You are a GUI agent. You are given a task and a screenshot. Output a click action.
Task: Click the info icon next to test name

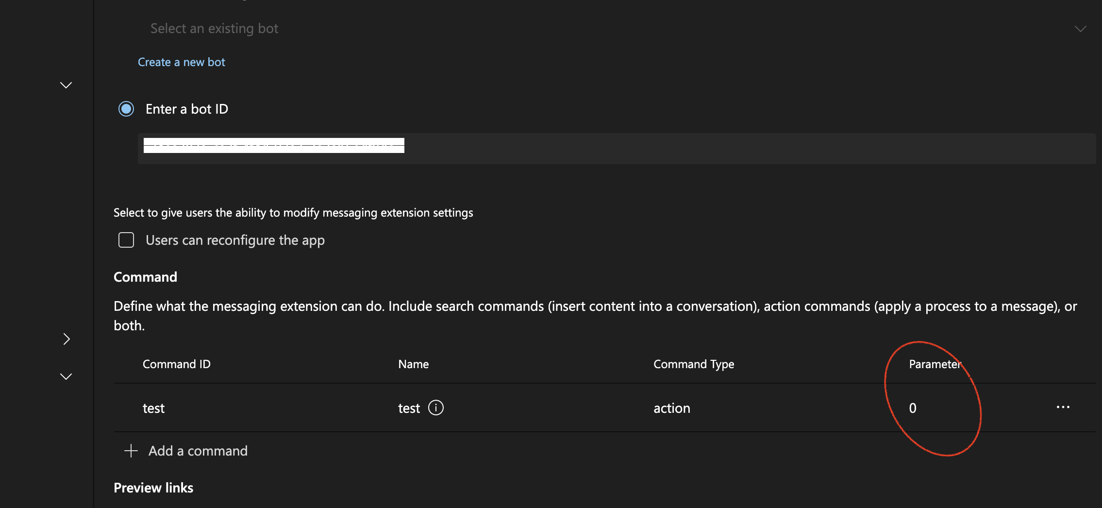(x=436, y=407)
